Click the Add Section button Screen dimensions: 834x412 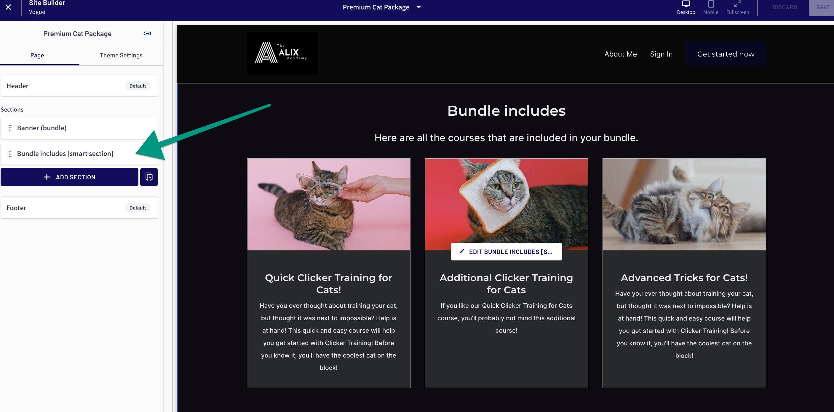69,177
